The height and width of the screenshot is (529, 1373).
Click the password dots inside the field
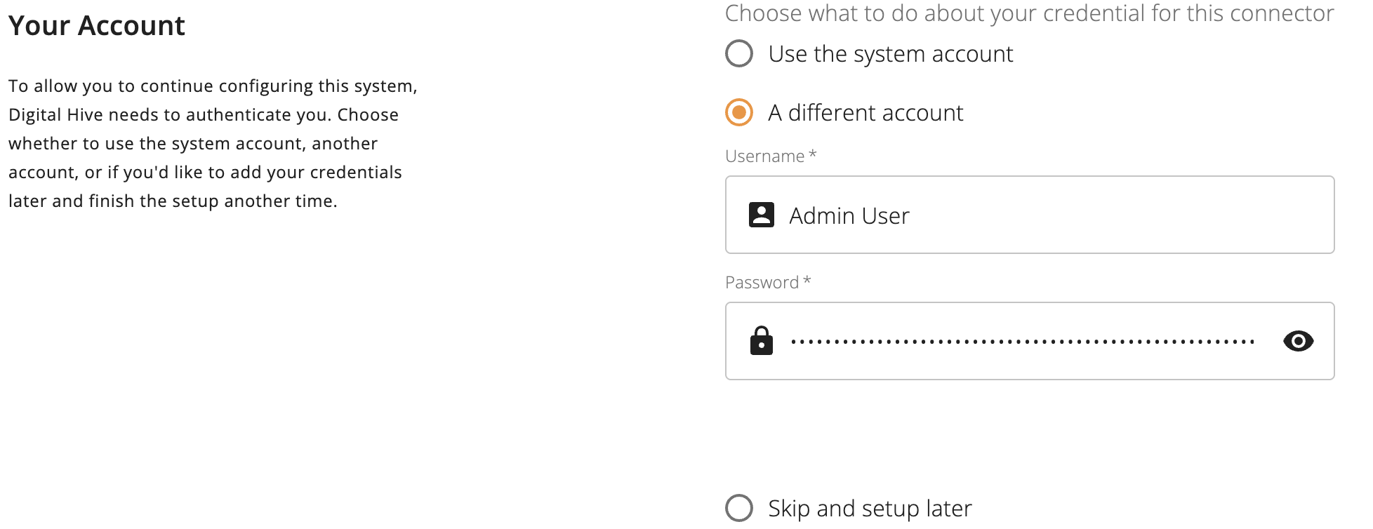(1023, 342)
